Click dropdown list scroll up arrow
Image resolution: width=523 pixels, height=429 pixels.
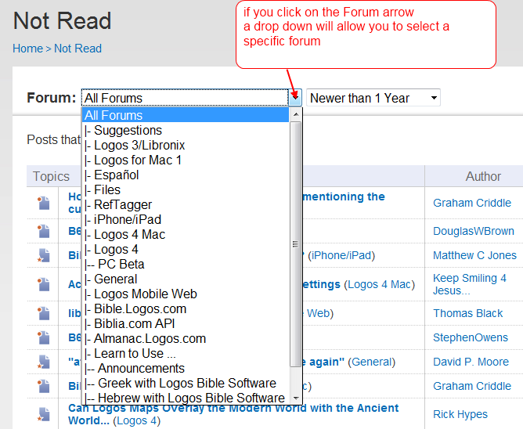295,114
